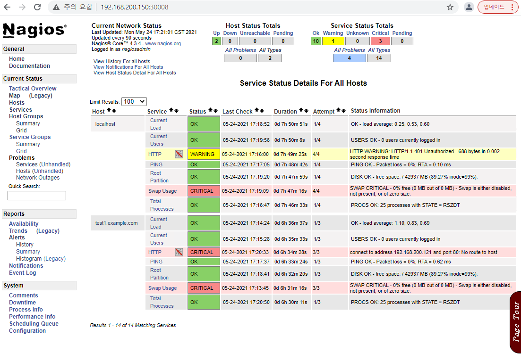Click red service Critical count 3
Screen dimensions: 521x361
380,41
